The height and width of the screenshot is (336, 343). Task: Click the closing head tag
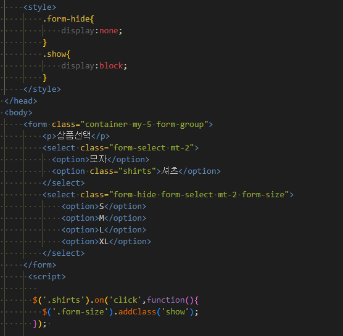click(x=21, y=101)
